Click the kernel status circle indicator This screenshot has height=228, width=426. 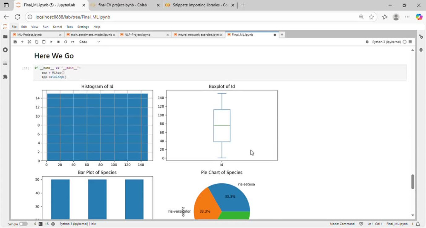click(x=405, y=42)
